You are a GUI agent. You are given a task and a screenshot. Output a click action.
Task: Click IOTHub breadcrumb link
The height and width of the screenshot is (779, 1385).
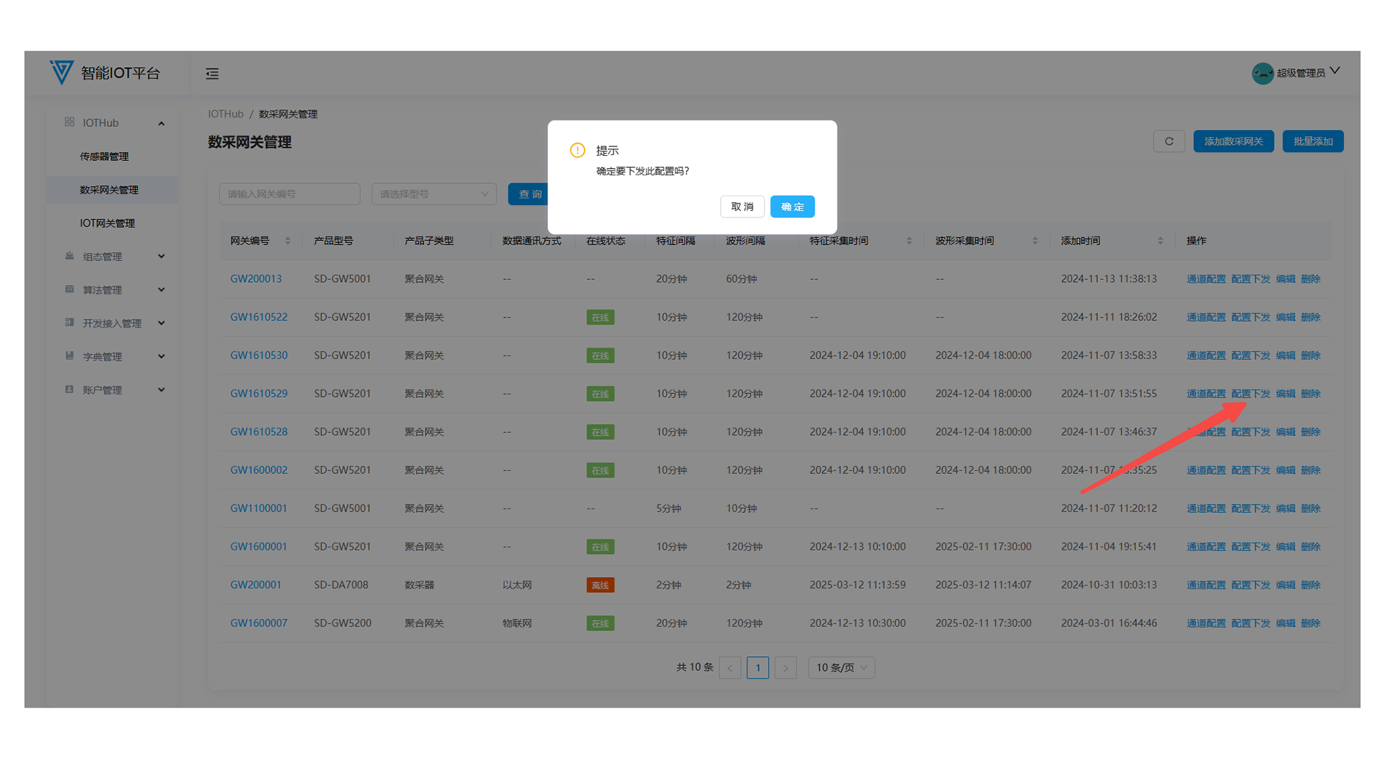pos(226,114)
